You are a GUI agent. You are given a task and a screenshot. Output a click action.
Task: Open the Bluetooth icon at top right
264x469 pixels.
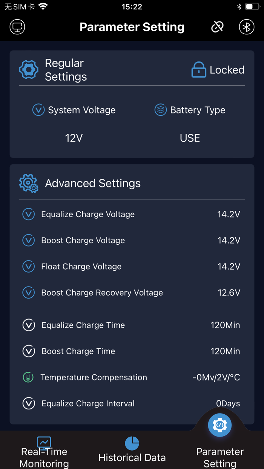click(246, 27)
